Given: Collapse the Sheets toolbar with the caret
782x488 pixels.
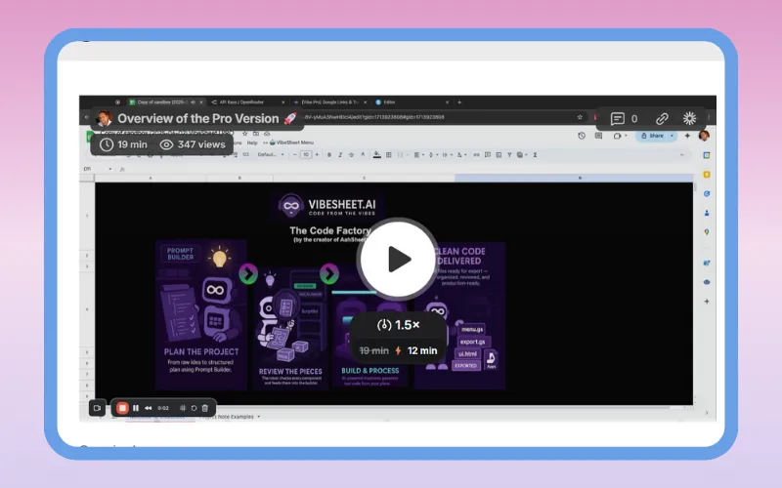Looking at the screenshot, I should 681,155.
